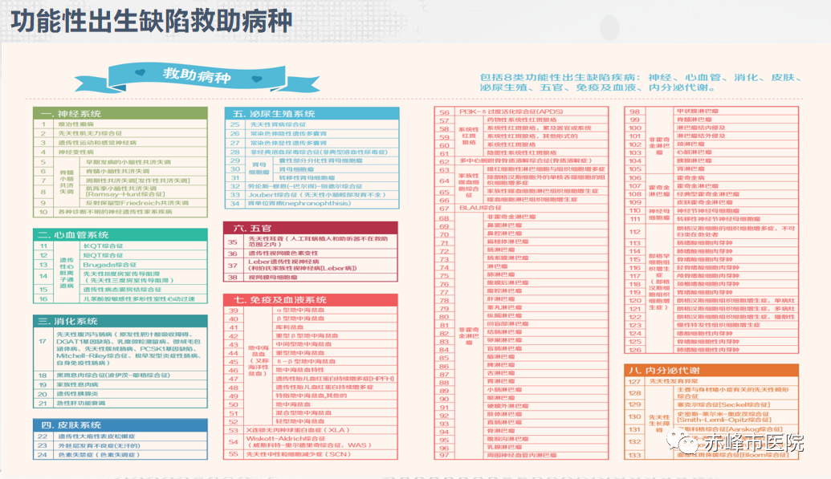This screenshot has height=479, width=831.
Task: Click row 4 神经变性病
Action: (x=120, y=152)
